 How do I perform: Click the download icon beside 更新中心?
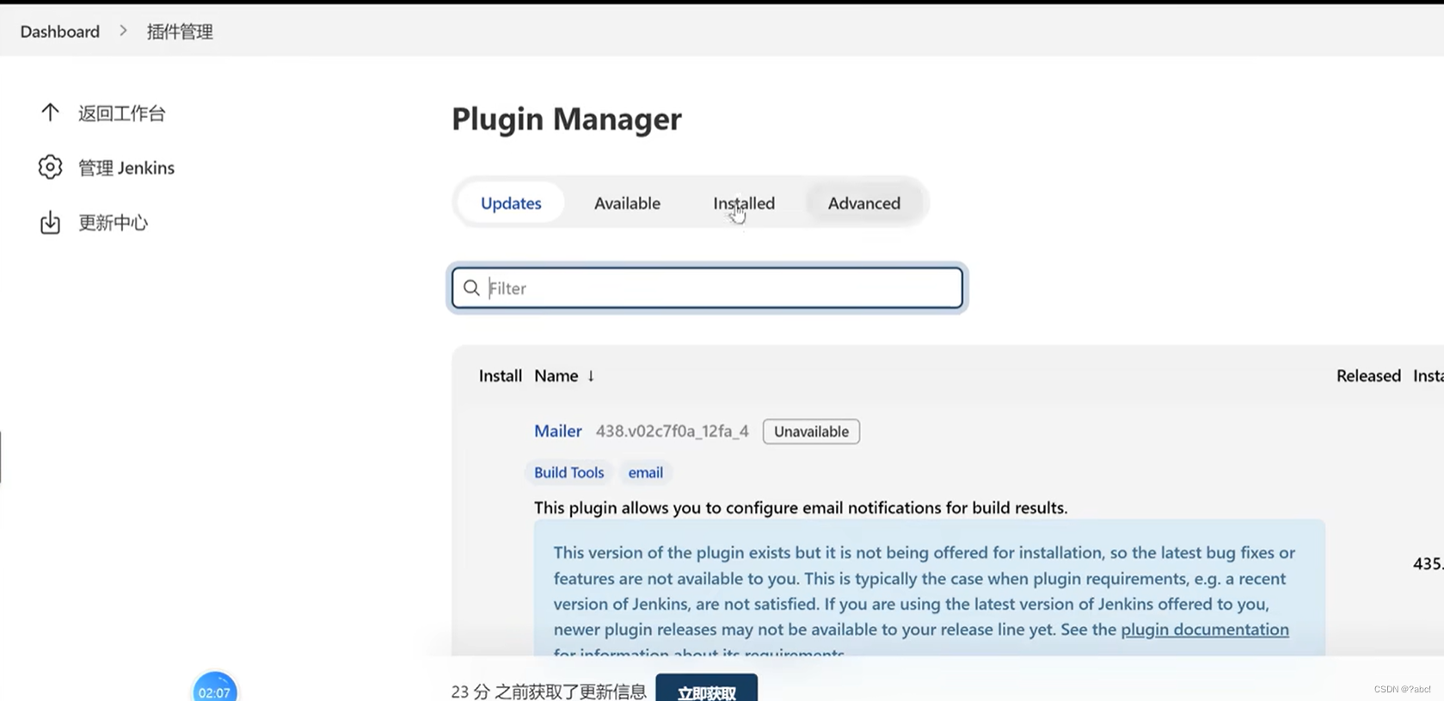point(50,222)
